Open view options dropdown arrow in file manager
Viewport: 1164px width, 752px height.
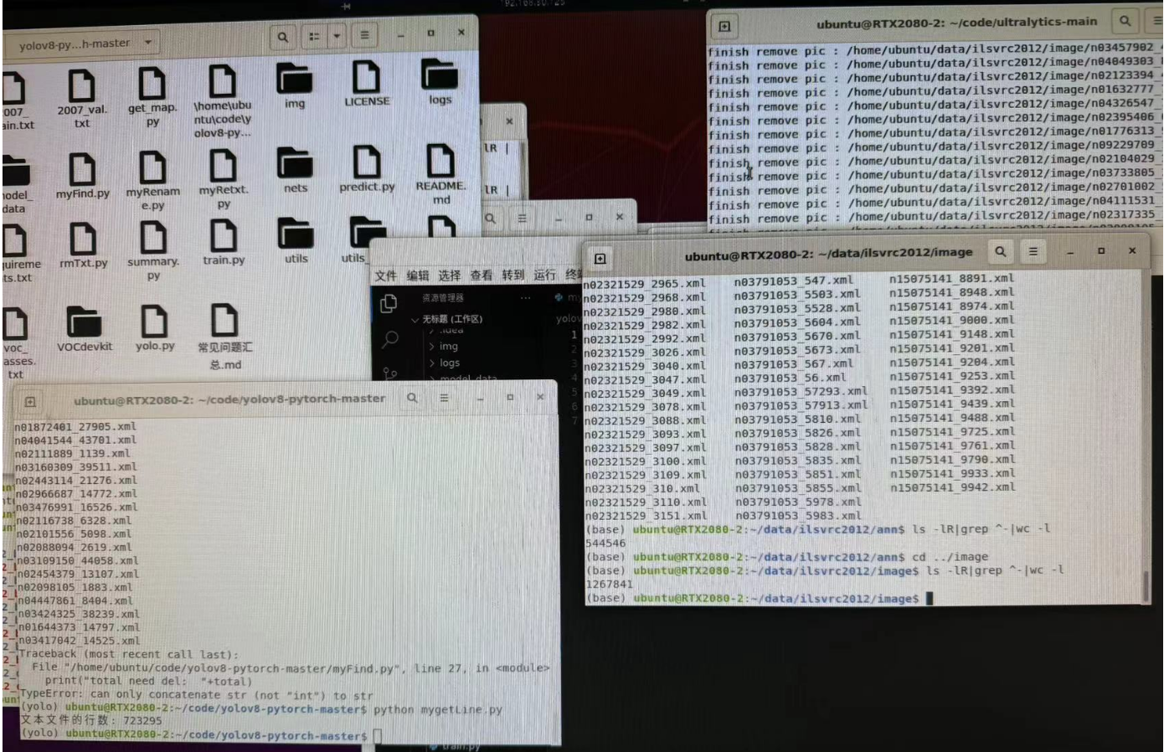click(337, 37)
